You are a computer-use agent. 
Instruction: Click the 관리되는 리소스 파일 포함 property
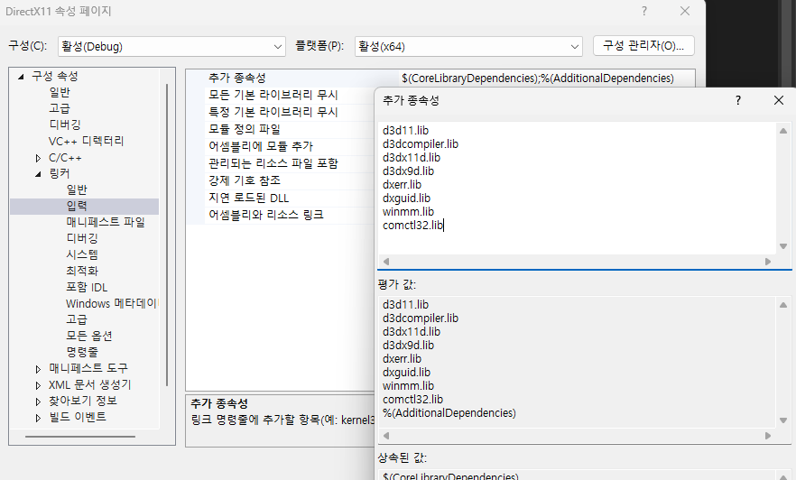[273, 163]
